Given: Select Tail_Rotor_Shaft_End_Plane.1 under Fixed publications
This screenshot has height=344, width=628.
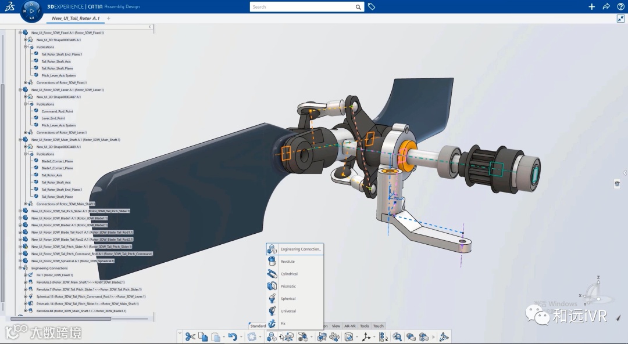Looking at the screenshot, I should [x=62, y=55].
